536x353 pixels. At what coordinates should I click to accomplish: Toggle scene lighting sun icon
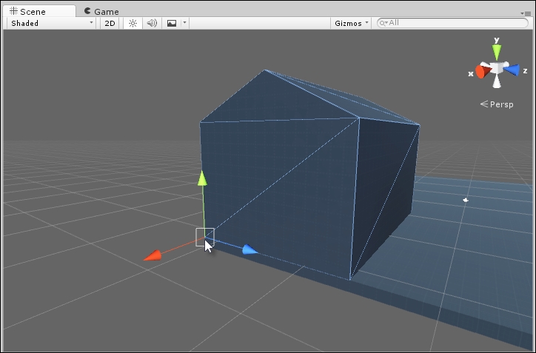pyautogui.click(x=133, y=23)
